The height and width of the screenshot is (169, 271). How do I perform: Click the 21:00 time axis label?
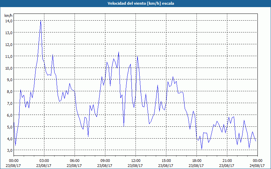coord(227,161)
